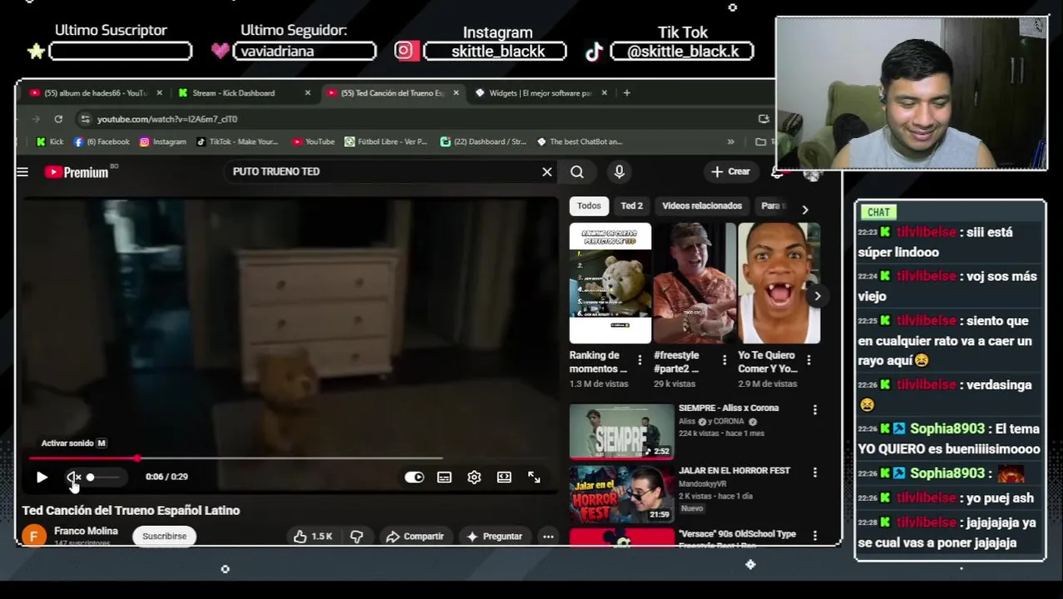Screen dimensions: 1063x599
Task: Enter fullscreen with the player icon
Action: pos(534,477)
